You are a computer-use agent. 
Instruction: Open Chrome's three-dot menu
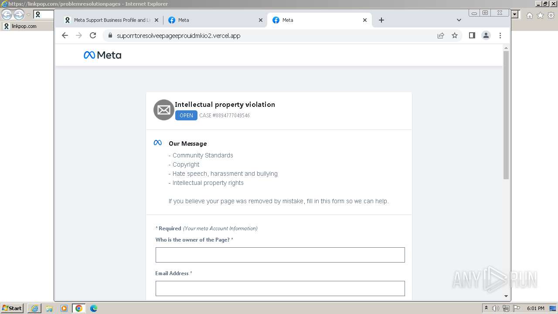tap(500, 35)
